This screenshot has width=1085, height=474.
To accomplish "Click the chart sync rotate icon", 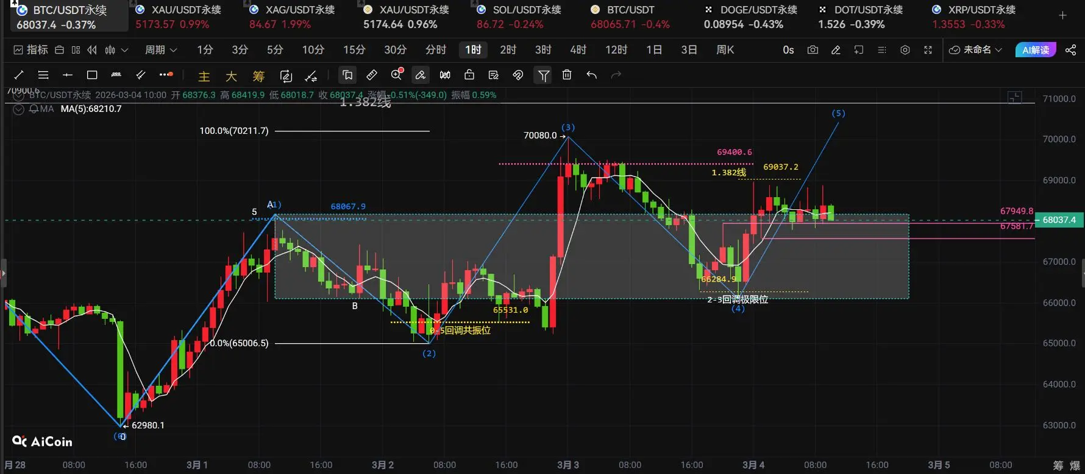I will point(286,75).
